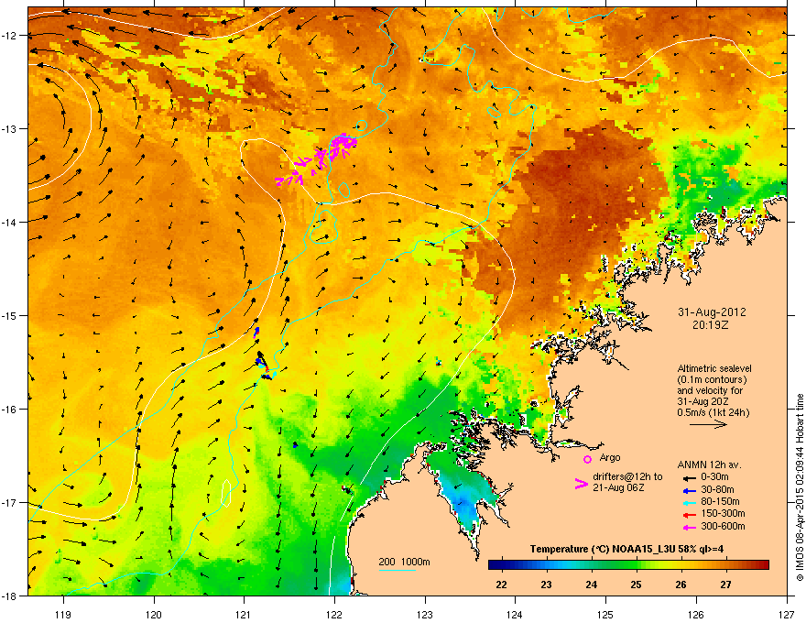Click the '31-Aug-2012' date label

click(712, 312)
